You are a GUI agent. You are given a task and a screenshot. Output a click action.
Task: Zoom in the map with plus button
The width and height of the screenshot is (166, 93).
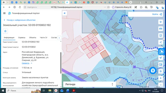(161, 78)
